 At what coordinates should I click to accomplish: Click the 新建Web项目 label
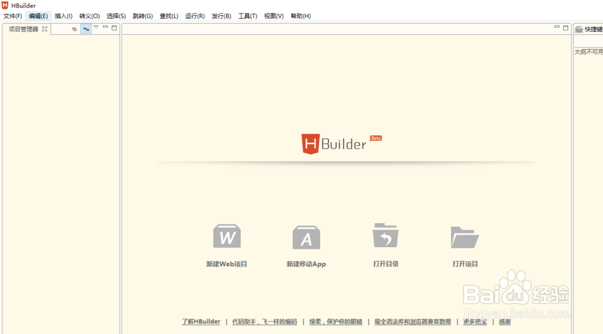(227, 264)
